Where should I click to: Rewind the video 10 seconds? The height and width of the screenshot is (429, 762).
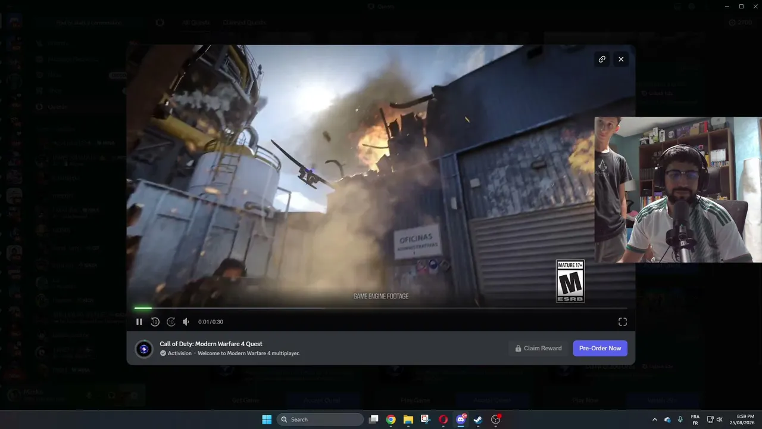tap(155, 322)
